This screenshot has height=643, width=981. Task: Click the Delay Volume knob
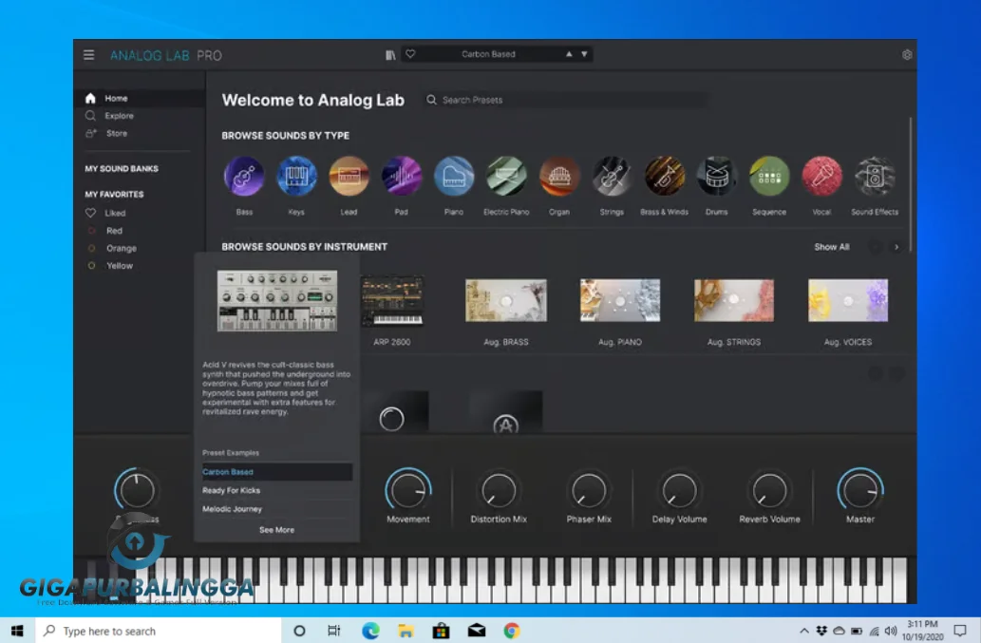point(679,490)
